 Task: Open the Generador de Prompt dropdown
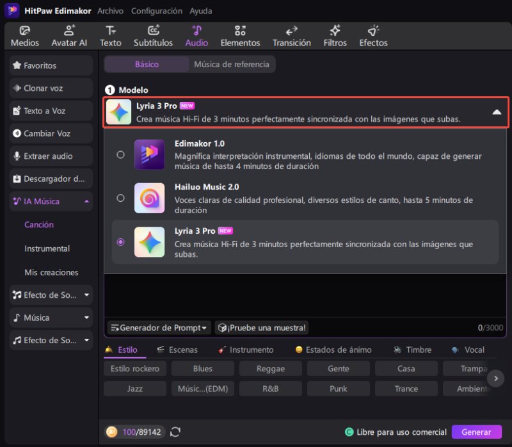159,328
